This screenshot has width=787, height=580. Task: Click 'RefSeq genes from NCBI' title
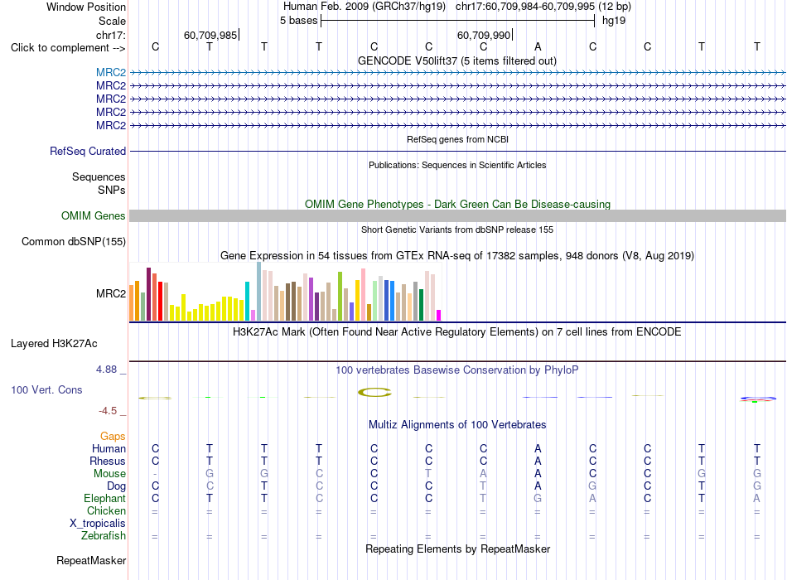click(457, 139)
